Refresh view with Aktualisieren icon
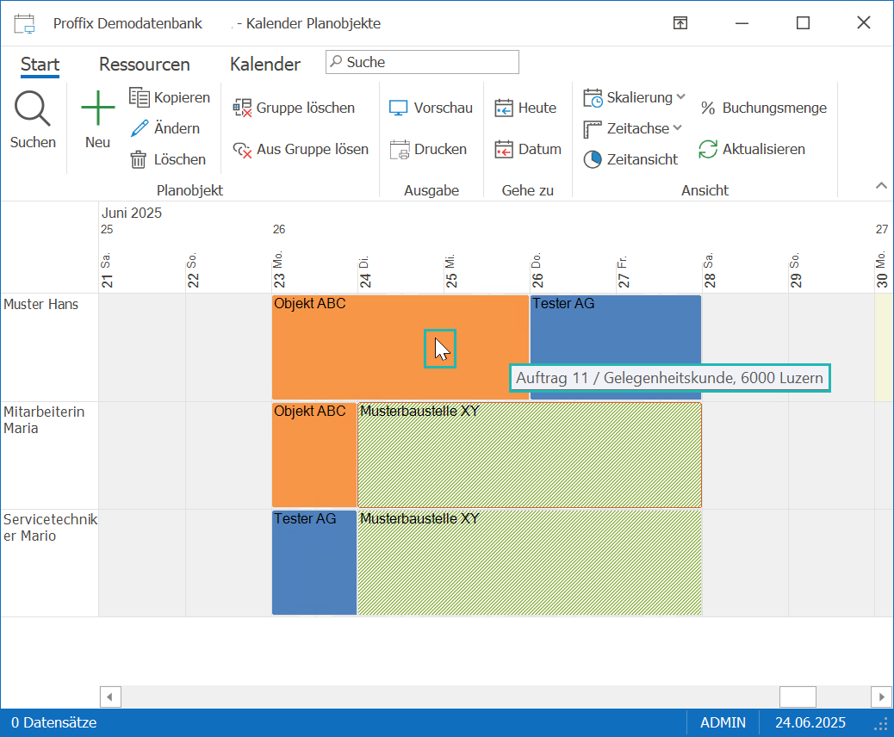Viewport: 894px width, 737px height. coord(708,149)
